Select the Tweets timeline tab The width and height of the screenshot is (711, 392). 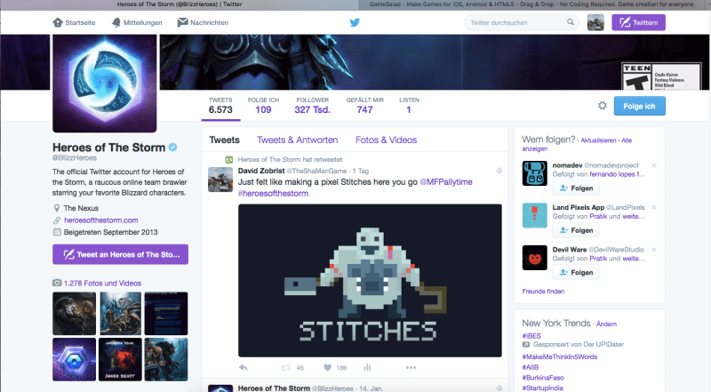coord(225,140)
